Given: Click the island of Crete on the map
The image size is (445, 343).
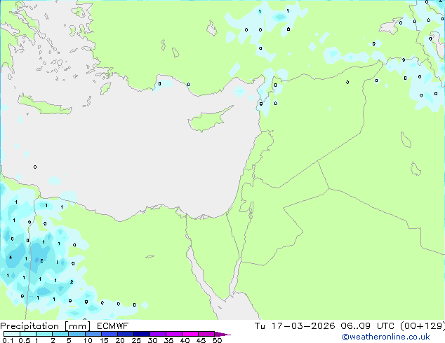Looking at the screenshot, I should [44, 105].
